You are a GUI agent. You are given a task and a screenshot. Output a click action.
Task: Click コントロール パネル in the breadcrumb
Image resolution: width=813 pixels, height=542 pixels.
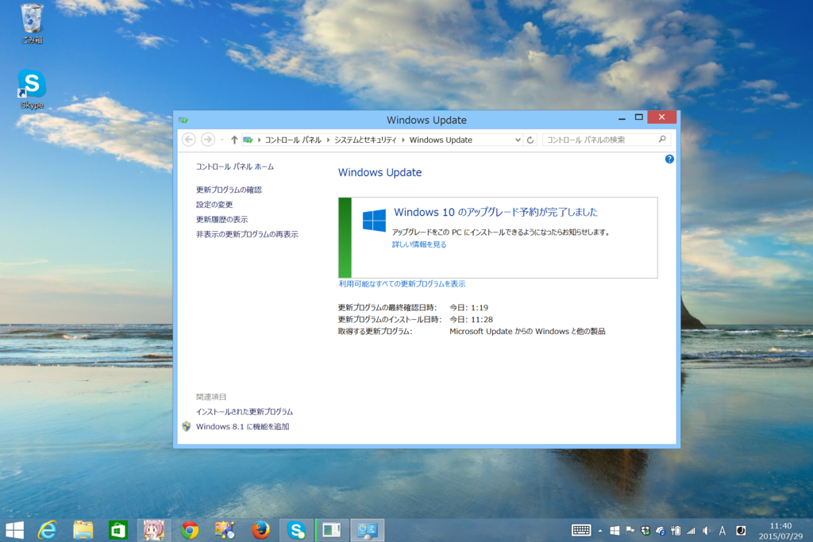click(293, 140)
